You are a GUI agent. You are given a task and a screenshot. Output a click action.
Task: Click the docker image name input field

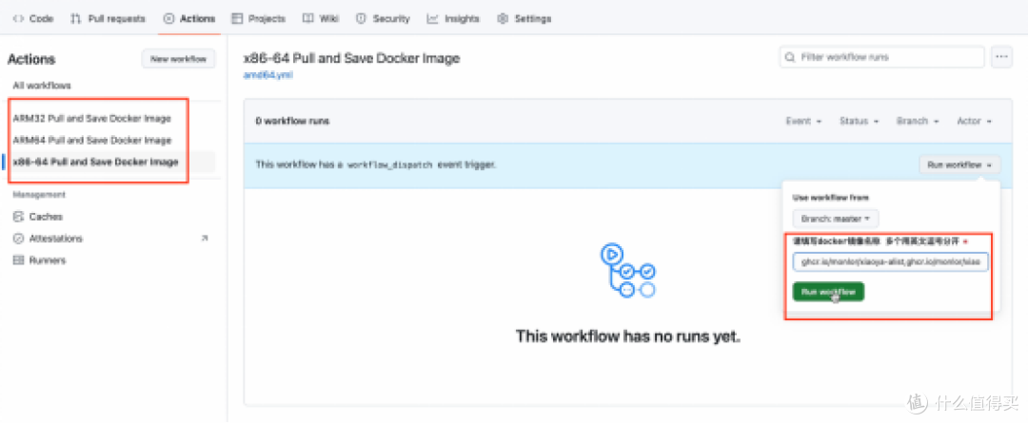click(890, 261)
